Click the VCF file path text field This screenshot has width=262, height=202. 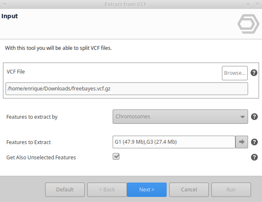[x=127, y=89]
